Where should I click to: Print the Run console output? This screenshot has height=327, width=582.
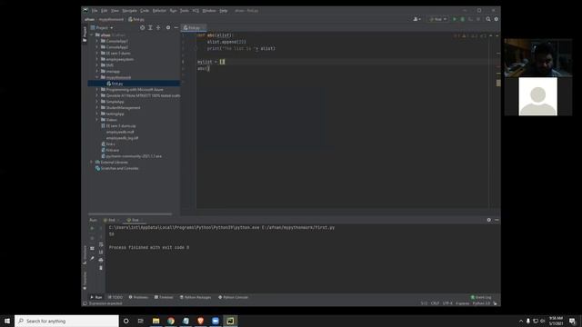tap(101, 260)
